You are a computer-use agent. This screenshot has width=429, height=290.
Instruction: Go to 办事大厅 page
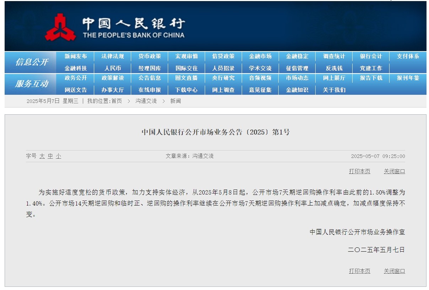click(x=113, y=90)
